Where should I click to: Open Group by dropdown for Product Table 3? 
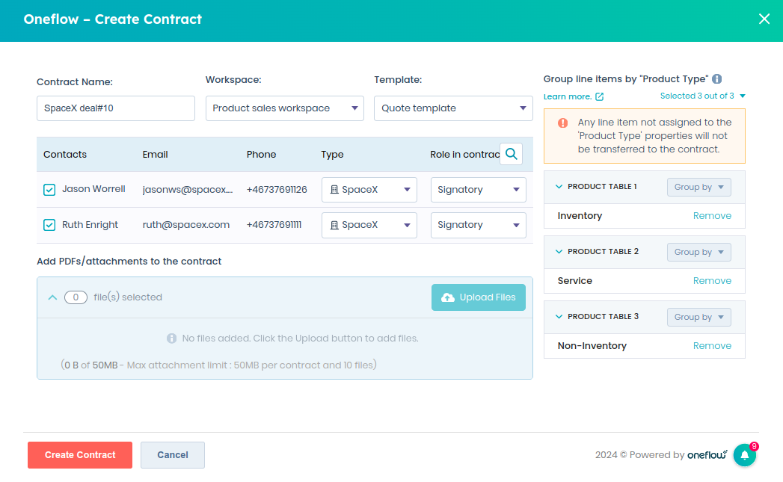pos(699,317)
